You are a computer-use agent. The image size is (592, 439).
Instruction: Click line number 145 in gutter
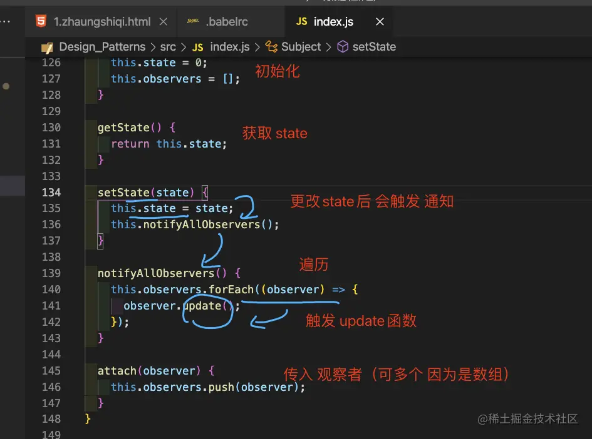coord(51,371)
